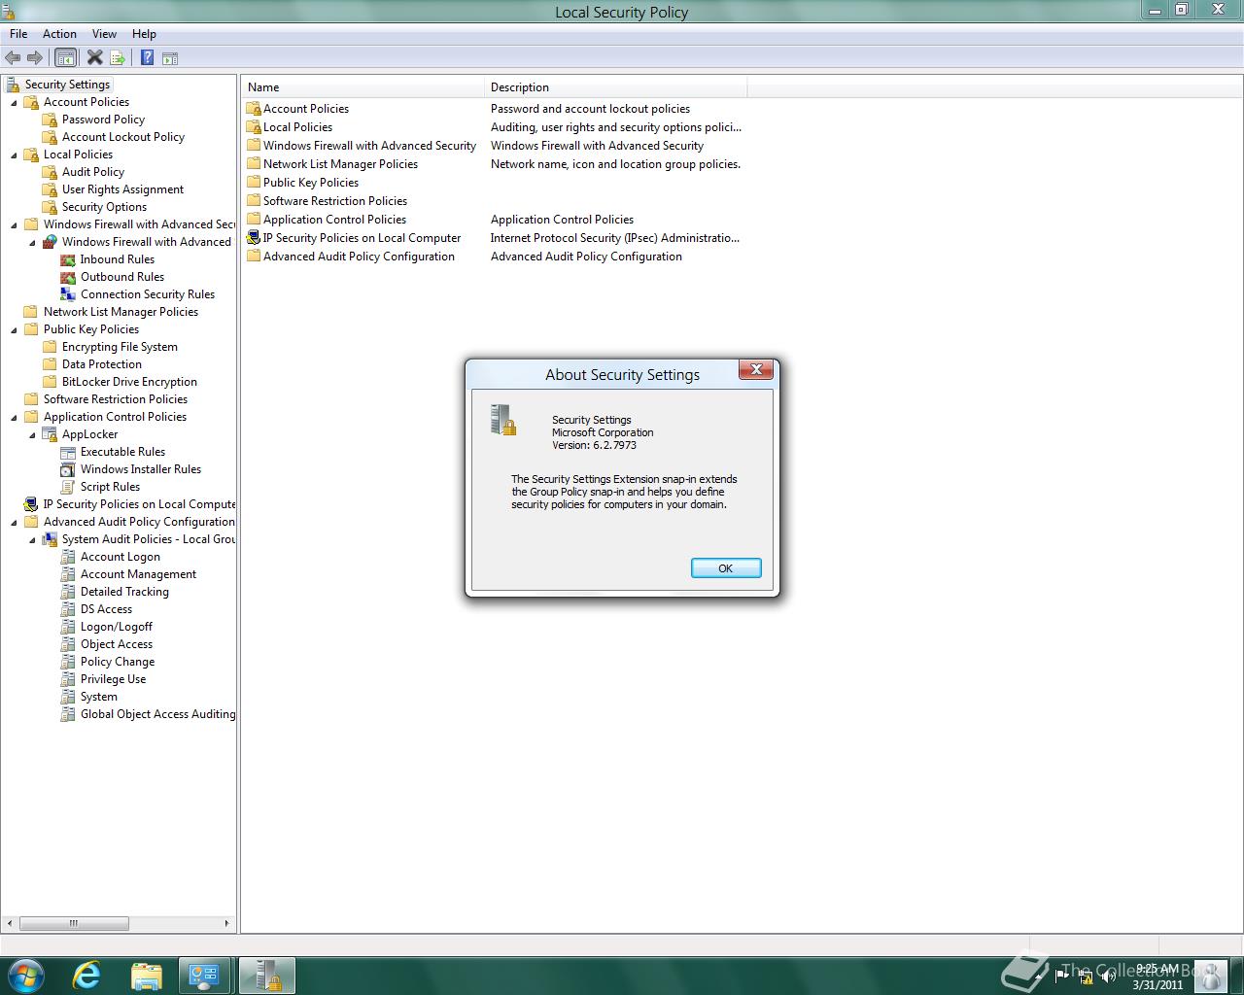Image resolution: width=1244 pixels, height=995 pixels.
Task: Click the tree pane scroll right arrow
Action: click(227, 923)
